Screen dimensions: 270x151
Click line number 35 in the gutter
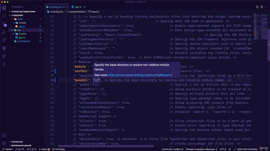[x=52, y=103]
